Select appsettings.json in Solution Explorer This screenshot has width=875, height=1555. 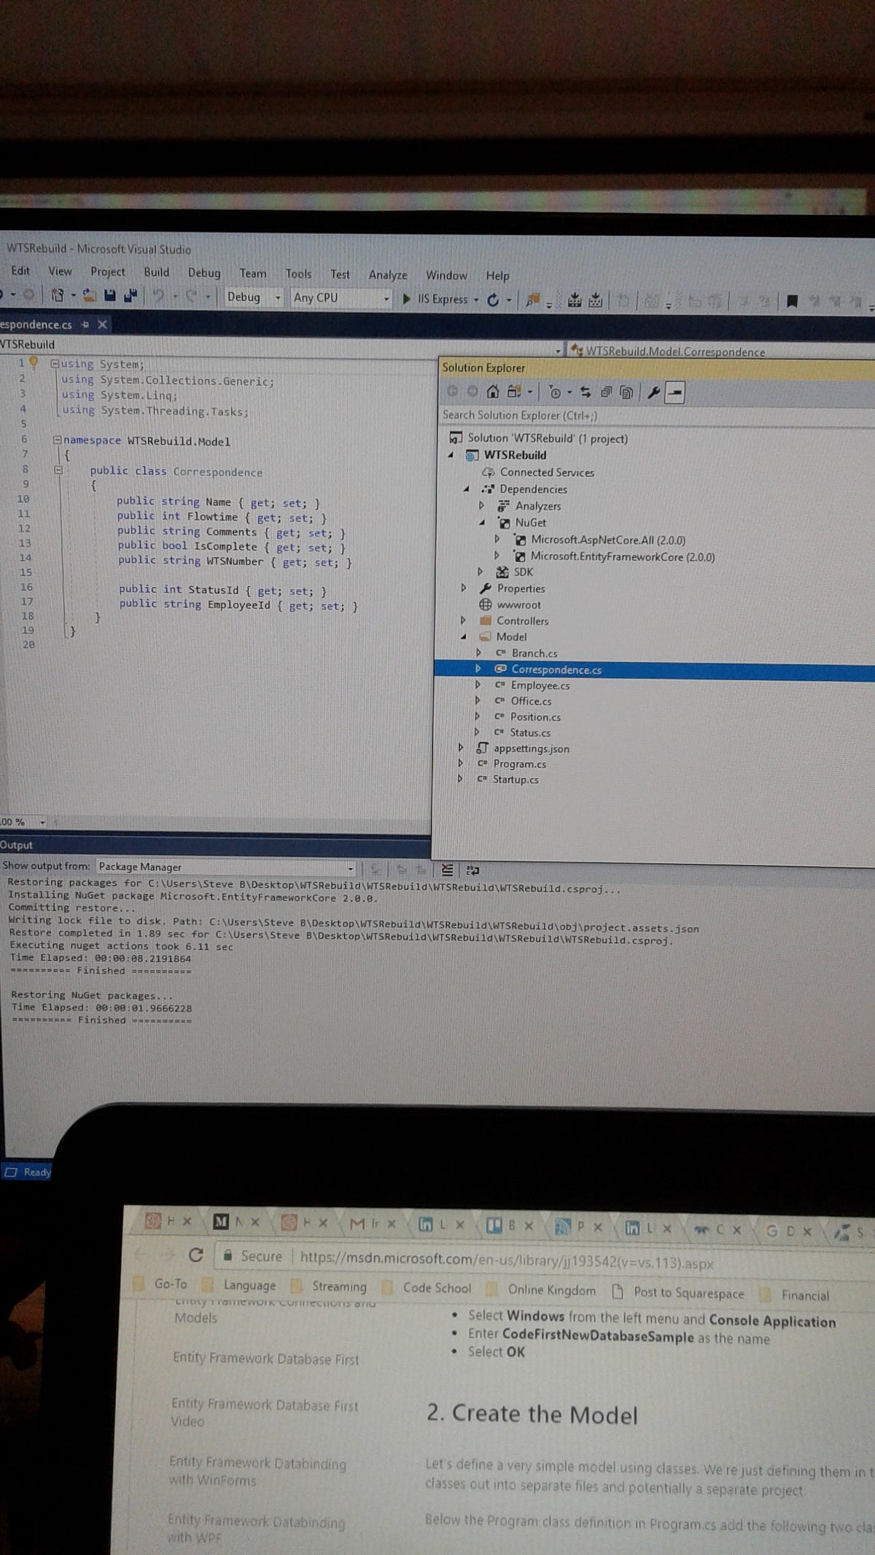click(x=532, y=749)
